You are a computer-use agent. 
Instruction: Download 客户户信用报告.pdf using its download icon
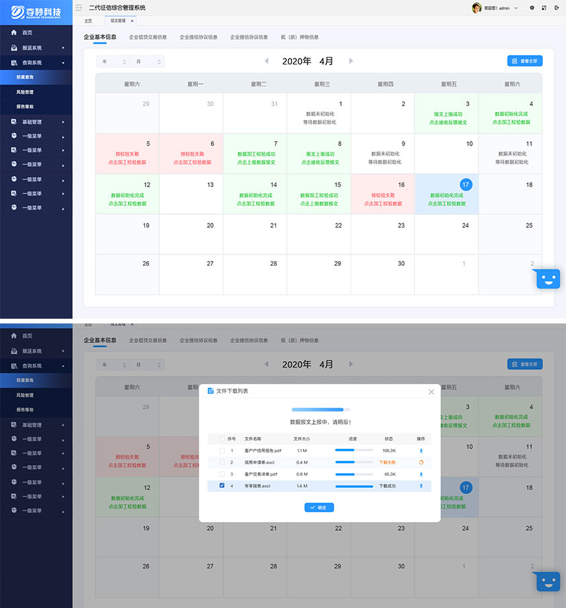pyautogui.click(x=421, y=451)
